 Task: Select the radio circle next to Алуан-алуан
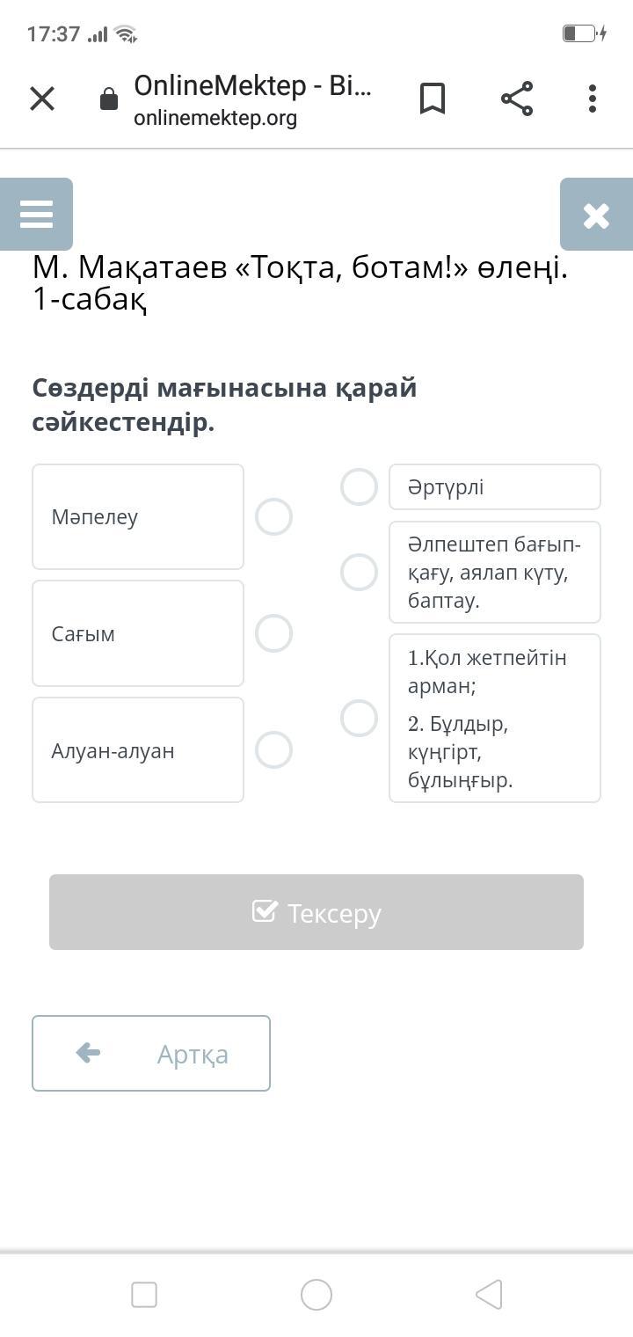pyautogui.click(x=273, y=750)
